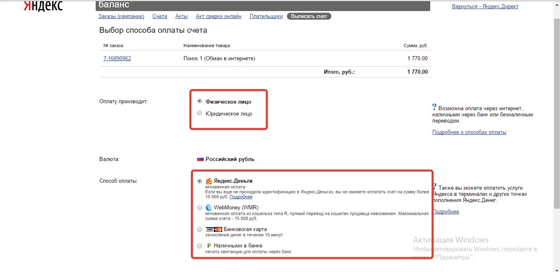This screenshot has width=560, height=272.
Task: Open the Акты tab
Action: 181,16
